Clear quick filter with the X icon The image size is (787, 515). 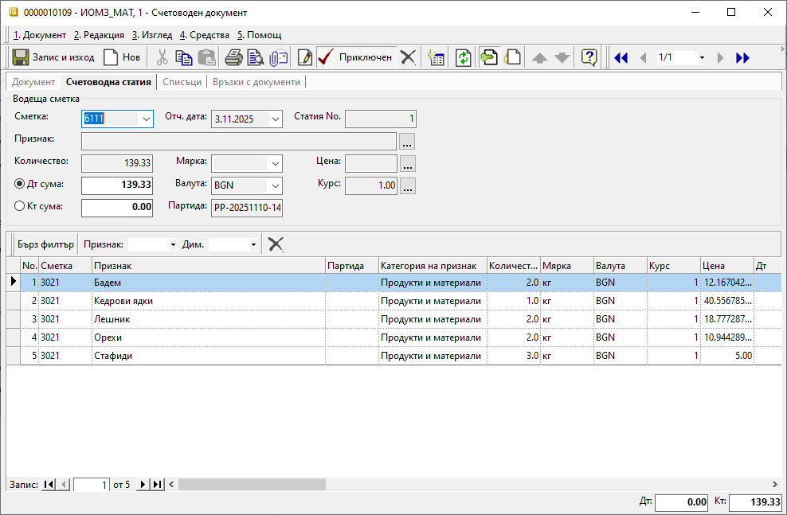click(x=276, y=244)
